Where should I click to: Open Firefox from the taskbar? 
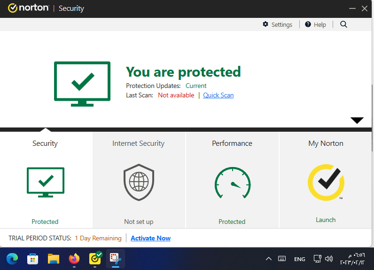click(74, 259)
